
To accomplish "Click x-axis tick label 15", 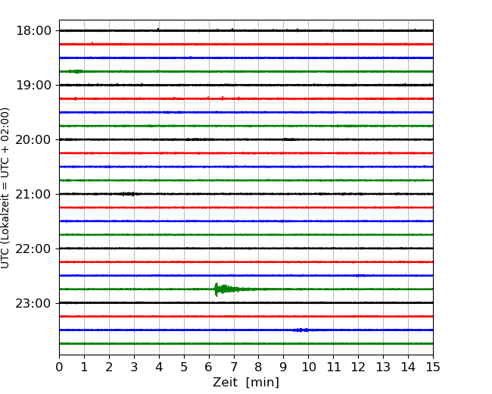I will (x=433, y=367).
